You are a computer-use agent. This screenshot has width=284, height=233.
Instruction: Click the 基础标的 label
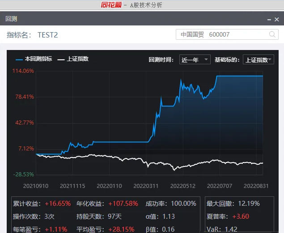coord(227,59)
